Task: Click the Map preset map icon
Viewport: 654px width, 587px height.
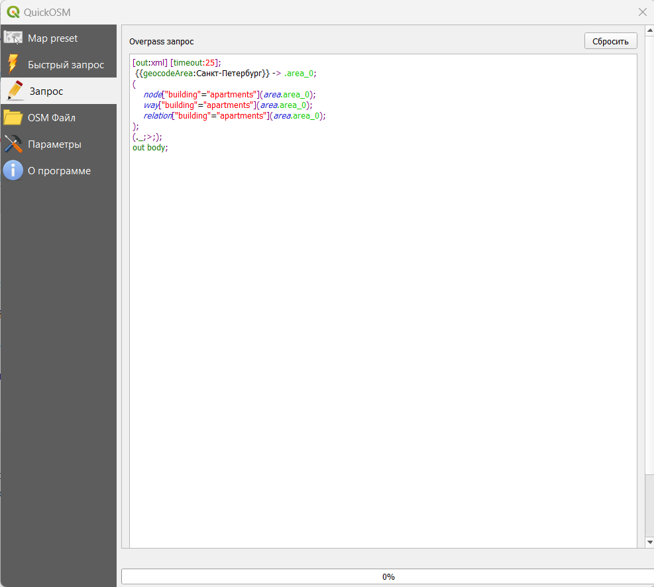Action: (x=13, y=38)
